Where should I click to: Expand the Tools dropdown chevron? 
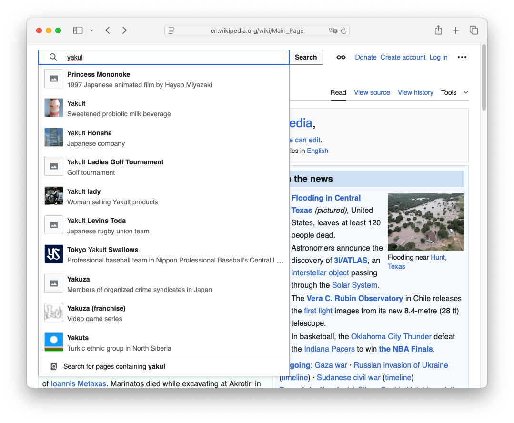point(466,92)
